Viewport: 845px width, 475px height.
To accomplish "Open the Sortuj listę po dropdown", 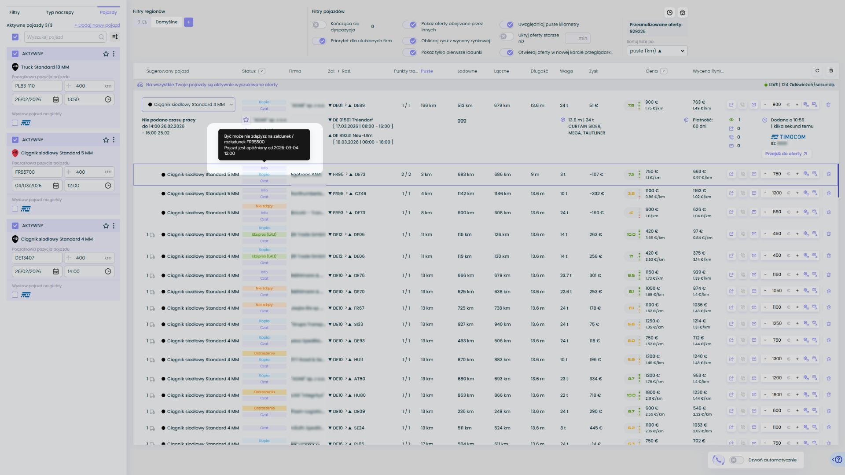I will click(657, 51).
